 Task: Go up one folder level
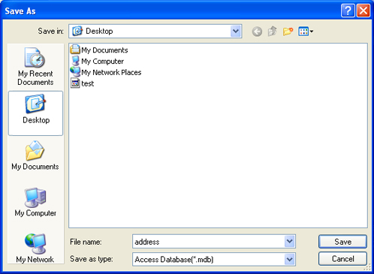[x=273, y=32]
